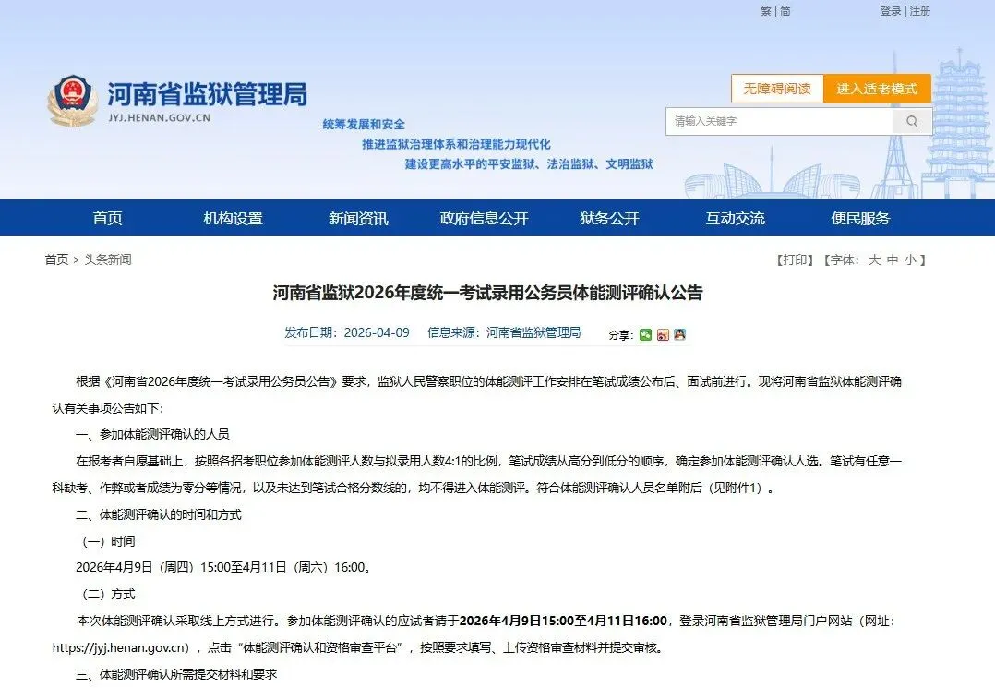Screen dimensions: 995x688
Task: Click the heading 一、参加体能测评确认的人员
Action: tap(152, 434)
